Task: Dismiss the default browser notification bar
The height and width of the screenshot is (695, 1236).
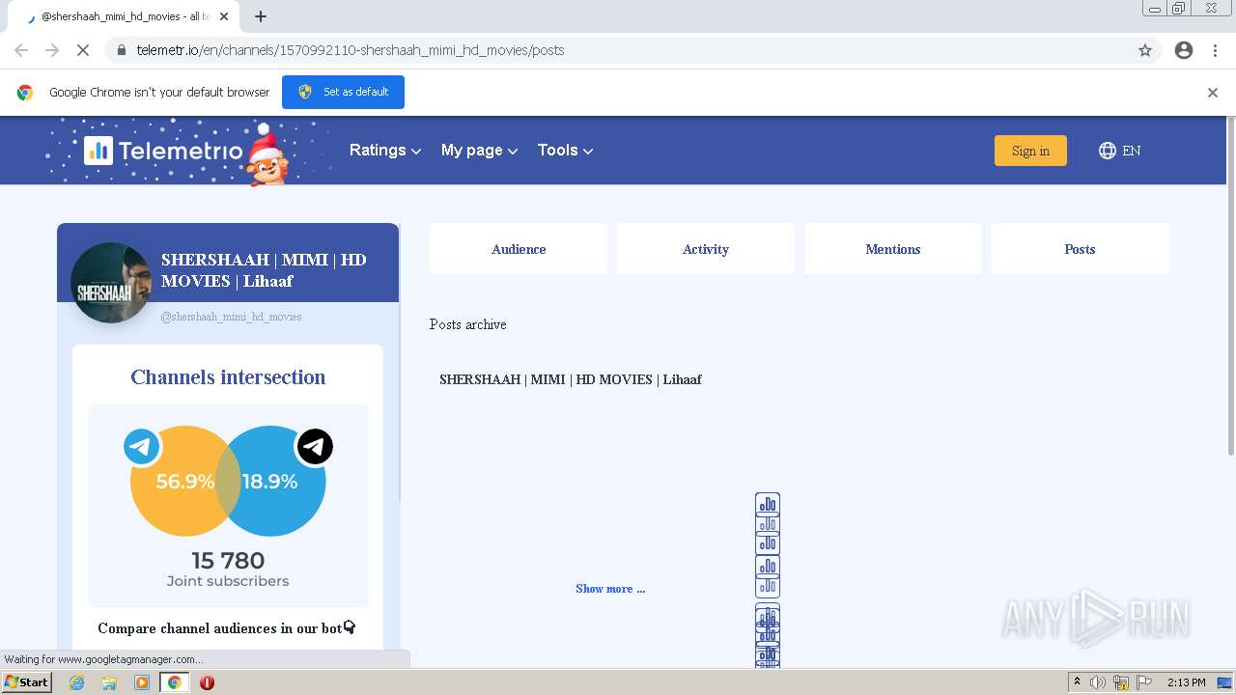Action: 1213,93
